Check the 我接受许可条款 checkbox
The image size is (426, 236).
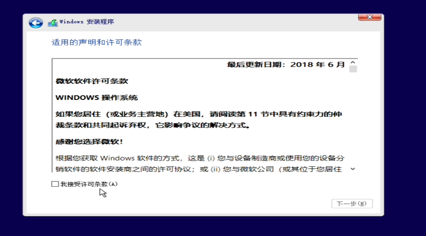click(x=55, y=184)
